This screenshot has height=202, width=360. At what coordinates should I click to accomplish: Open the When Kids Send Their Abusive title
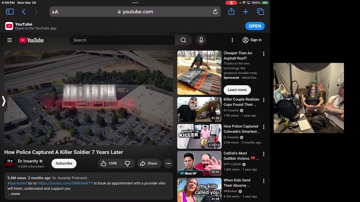tap(237, 183)
